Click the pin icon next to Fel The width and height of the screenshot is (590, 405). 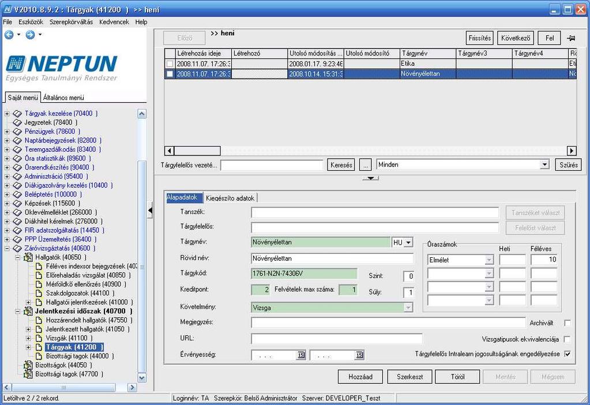[x=571, y=38]
